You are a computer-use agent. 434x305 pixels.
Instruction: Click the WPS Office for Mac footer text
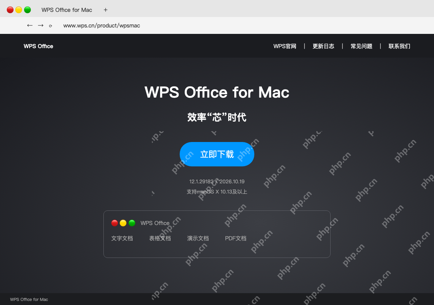coord(29,299)
